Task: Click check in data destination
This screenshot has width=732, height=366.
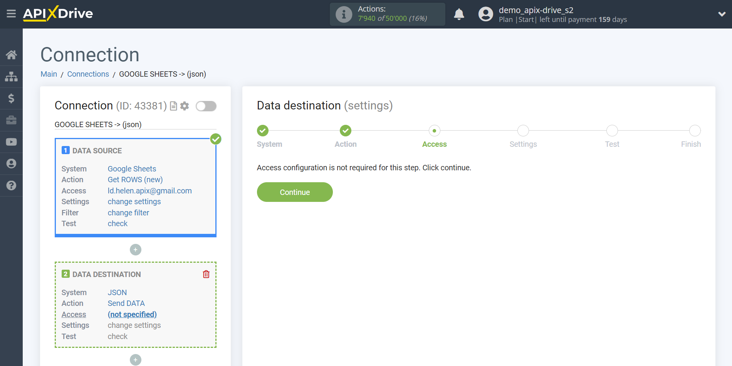Action: pos(118,336)
